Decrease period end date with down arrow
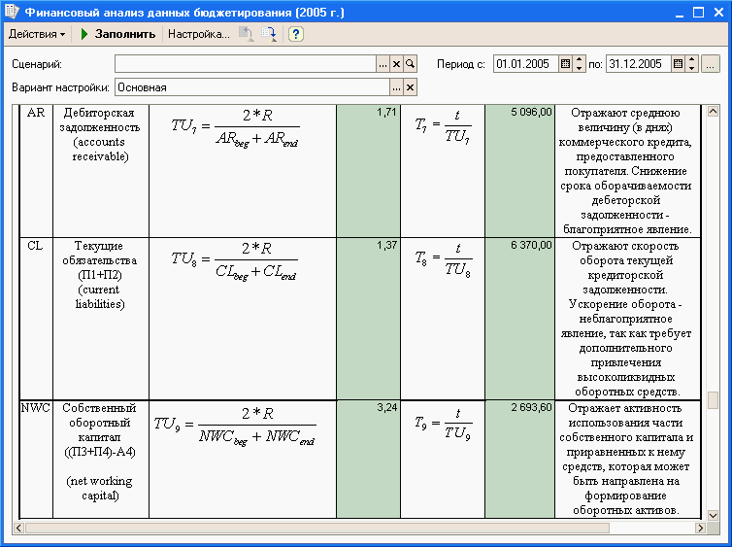Viewport: 732px width, 547px height. (692, 68)
